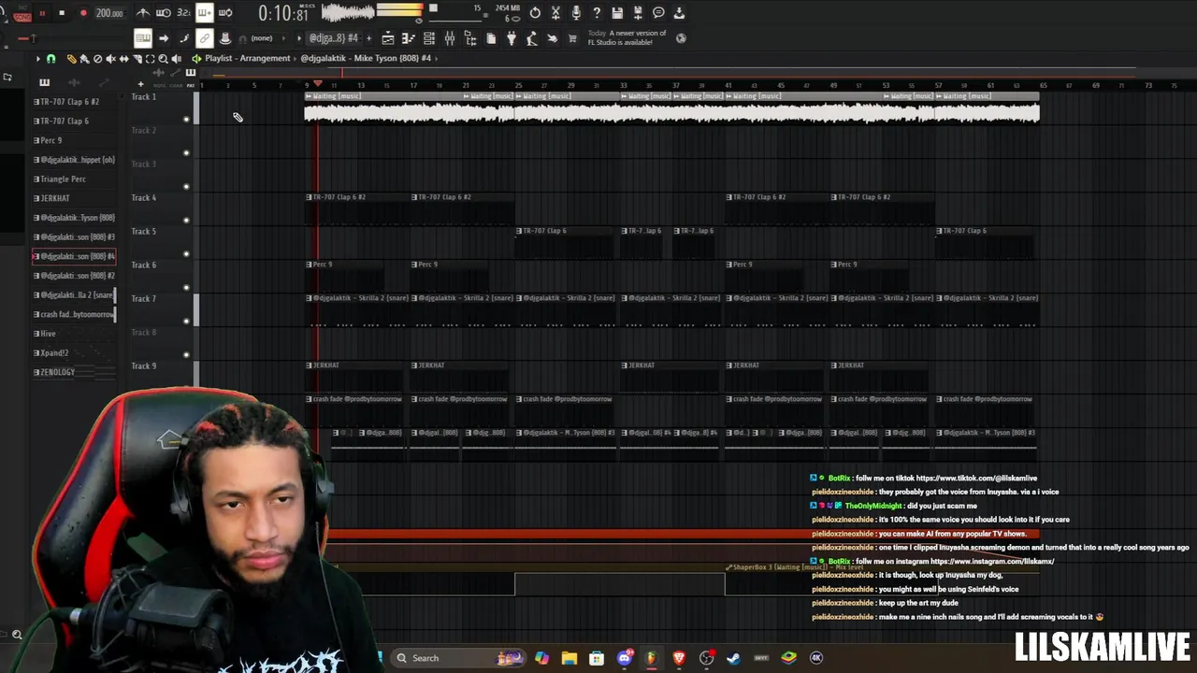The width and height of the screenshot is (1197, 673).
Task: Open Steam from the taskbar
Action: 733,658
